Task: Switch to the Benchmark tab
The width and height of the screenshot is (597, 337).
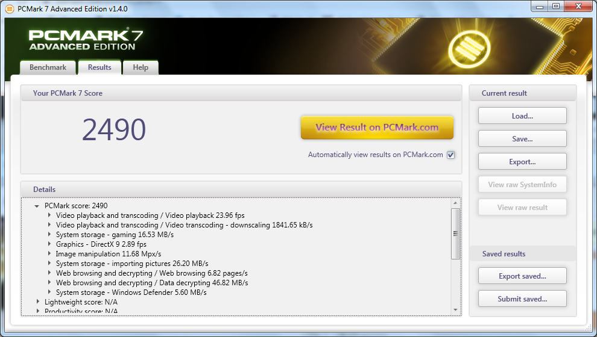Action: (48, 67)
